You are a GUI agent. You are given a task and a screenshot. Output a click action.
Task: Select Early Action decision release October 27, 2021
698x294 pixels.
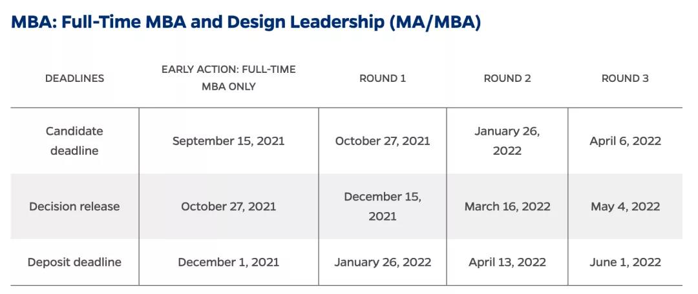[x=228, y=206]
